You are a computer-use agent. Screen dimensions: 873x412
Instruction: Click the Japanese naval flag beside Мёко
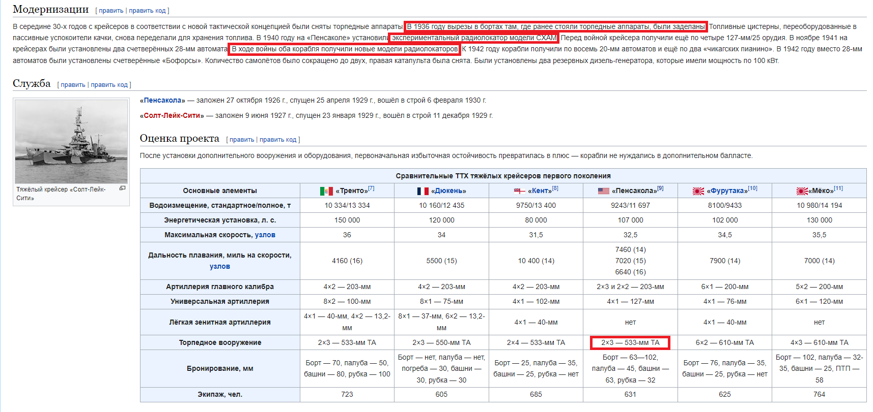tap(802, 191)
